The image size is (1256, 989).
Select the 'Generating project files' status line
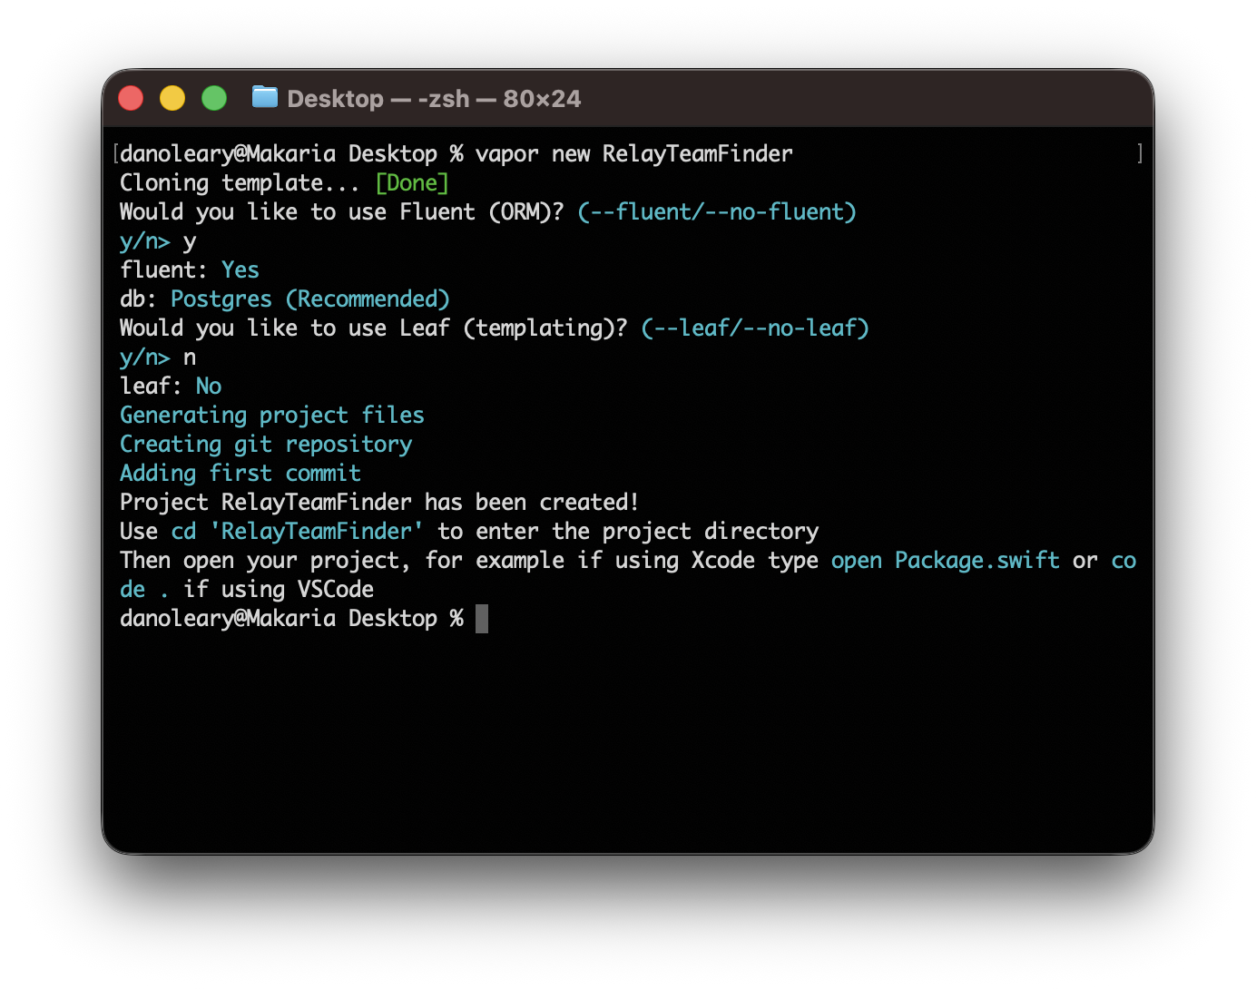271,415
